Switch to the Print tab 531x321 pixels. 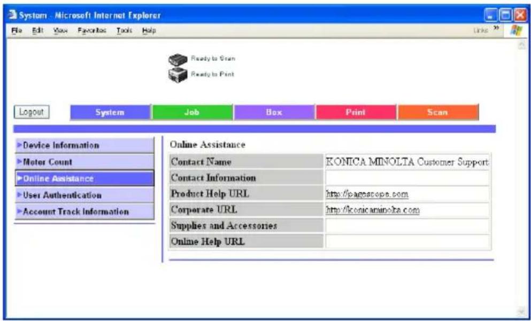tap(356, 112)
